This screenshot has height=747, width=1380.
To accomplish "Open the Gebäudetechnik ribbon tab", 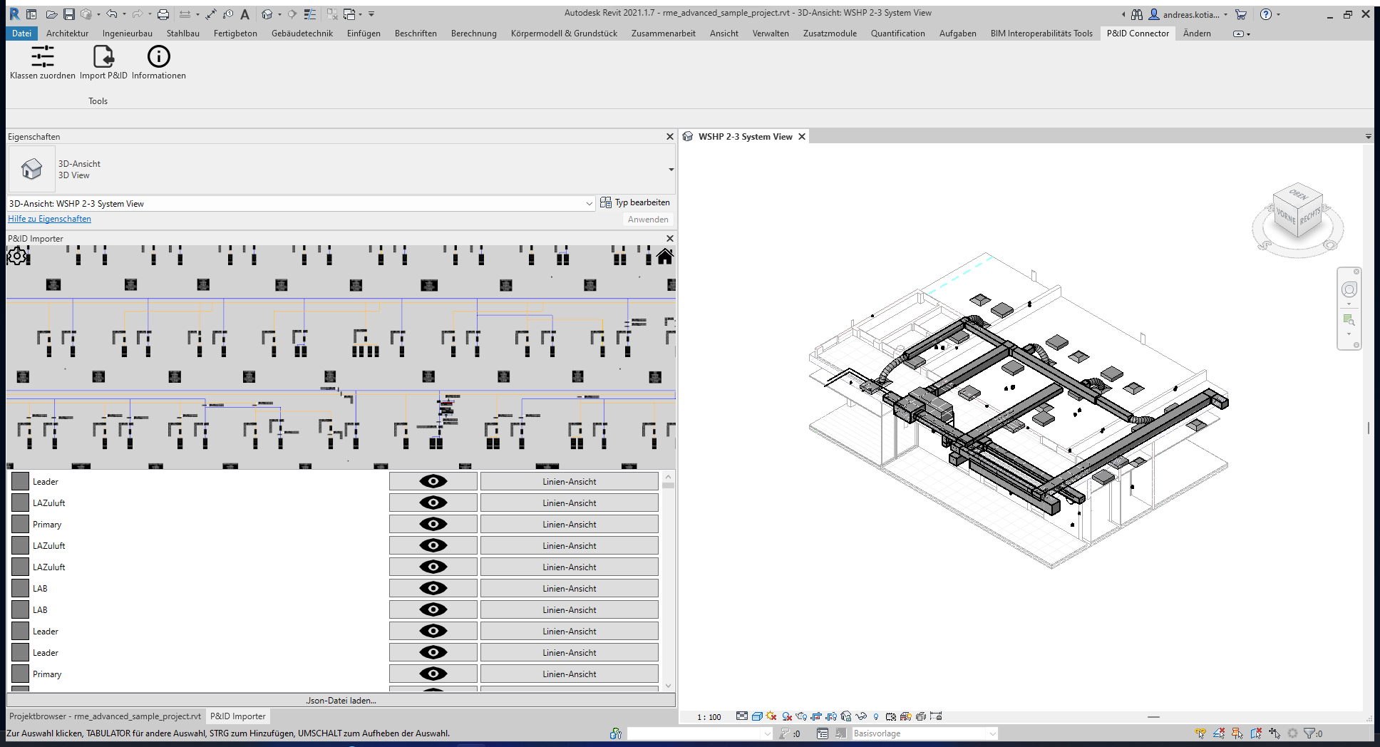I will point(302,34).
